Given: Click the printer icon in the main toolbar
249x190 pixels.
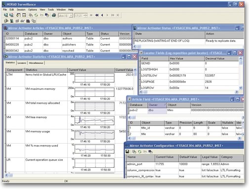Looking at the screenshot, I should click(54, 15).
